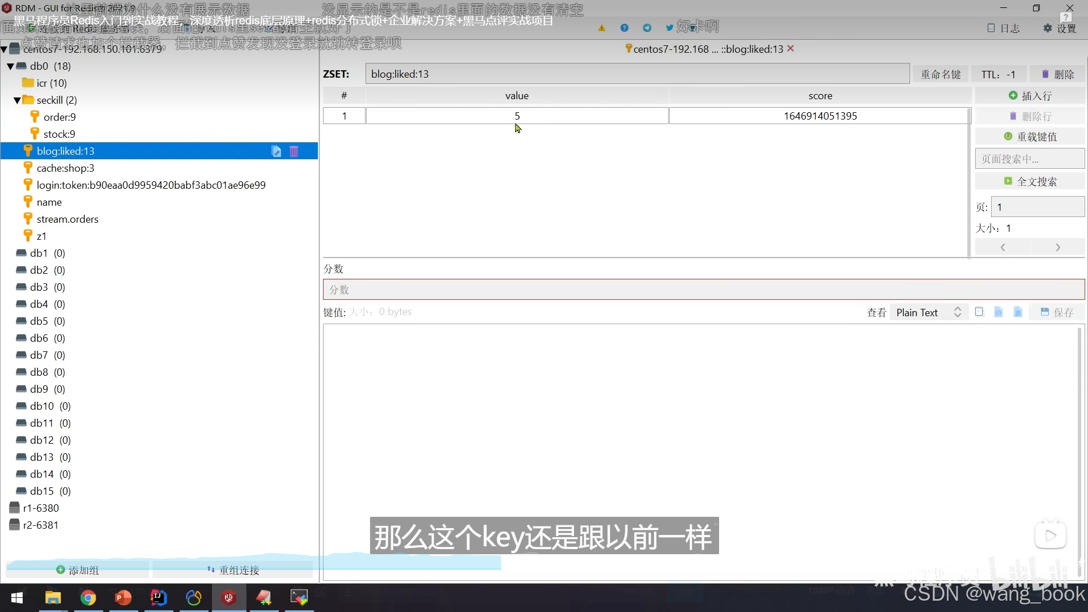Viewport: 1088px width, 612px height.
Task: Click the yellow warning triangle icon
Action: pos(602,28)
